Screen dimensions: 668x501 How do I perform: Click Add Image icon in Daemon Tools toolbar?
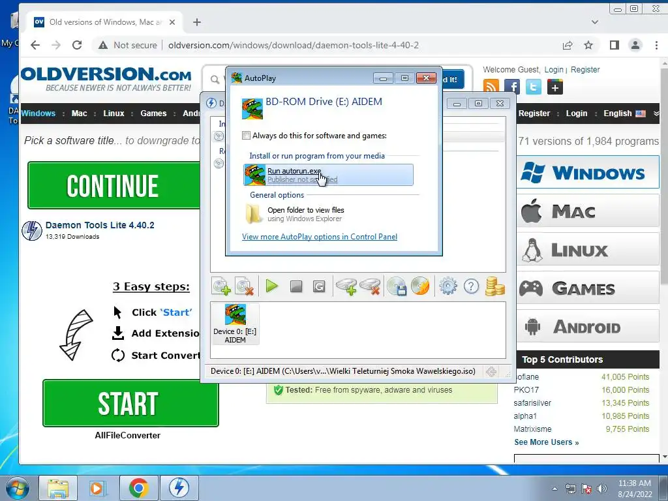(x=222, y=286)
